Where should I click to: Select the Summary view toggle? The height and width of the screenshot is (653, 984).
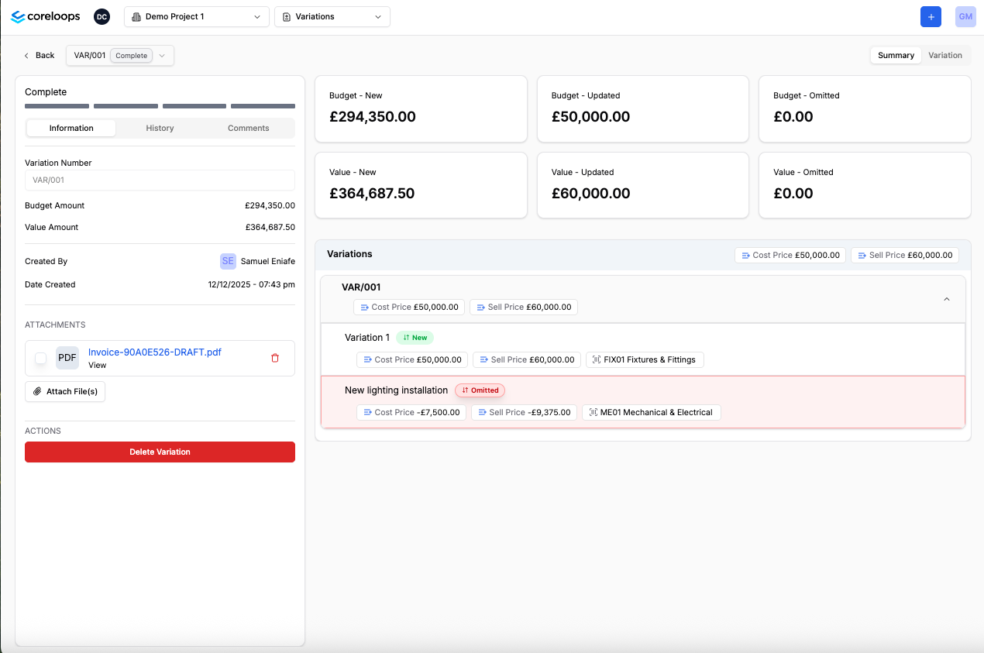click(x=896, y=55)
